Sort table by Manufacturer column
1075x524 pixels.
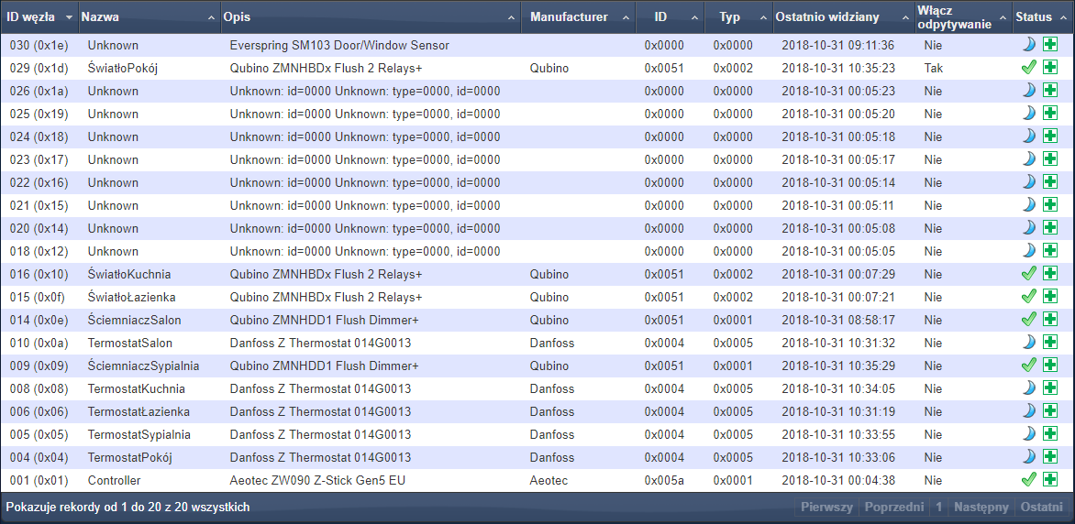(x=579, y=17)
